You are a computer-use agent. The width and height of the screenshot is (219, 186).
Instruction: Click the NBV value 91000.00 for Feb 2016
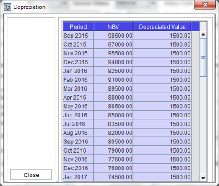point(113,80)
